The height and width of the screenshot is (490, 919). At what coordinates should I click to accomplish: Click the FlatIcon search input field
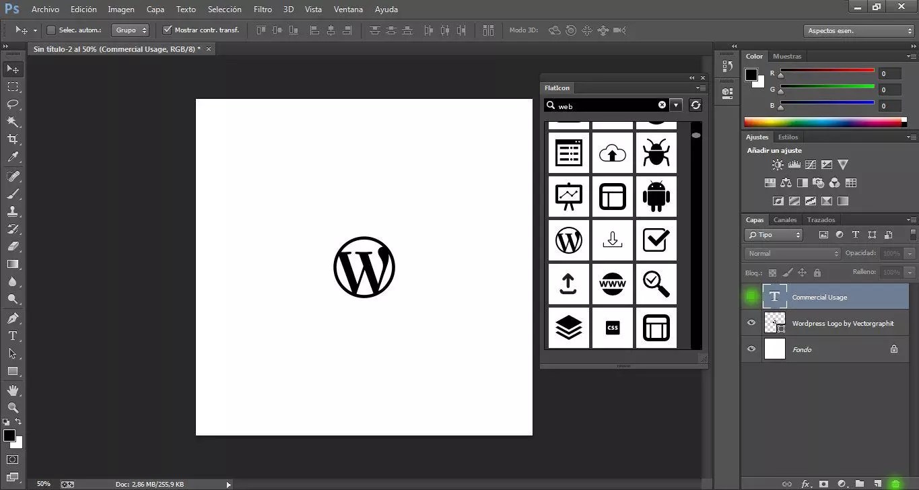(605, 106)
